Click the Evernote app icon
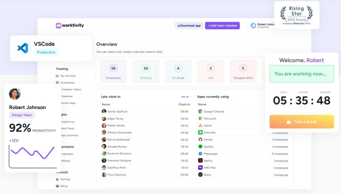341x194 pixels. click(200, 133)
